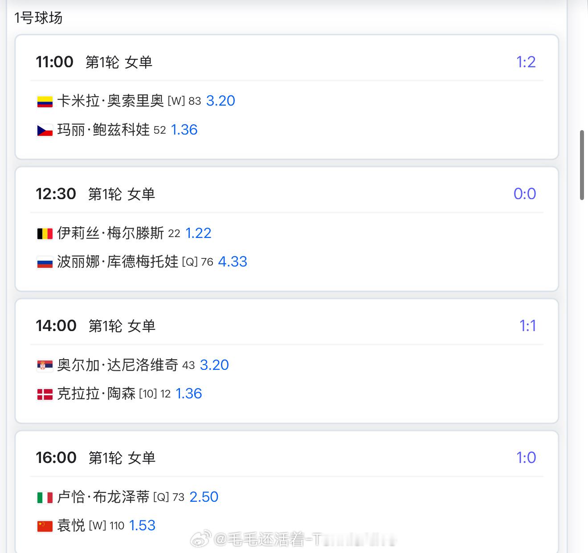This screenshot has height=553, width=588.
Task: Click the Italy flag beside 卢恰·布龙泽蒂
Action: [45, 498]
